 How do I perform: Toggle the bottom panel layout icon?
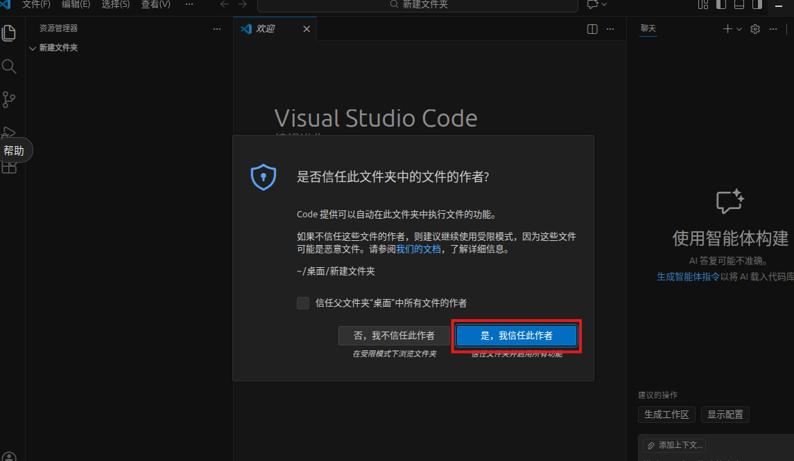click(x=739, y=4)
